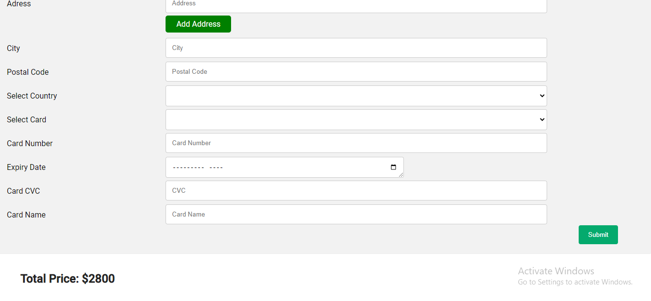Click the Card Number field
The width and height of the screenshot is (651, 301).
(356, 143)
